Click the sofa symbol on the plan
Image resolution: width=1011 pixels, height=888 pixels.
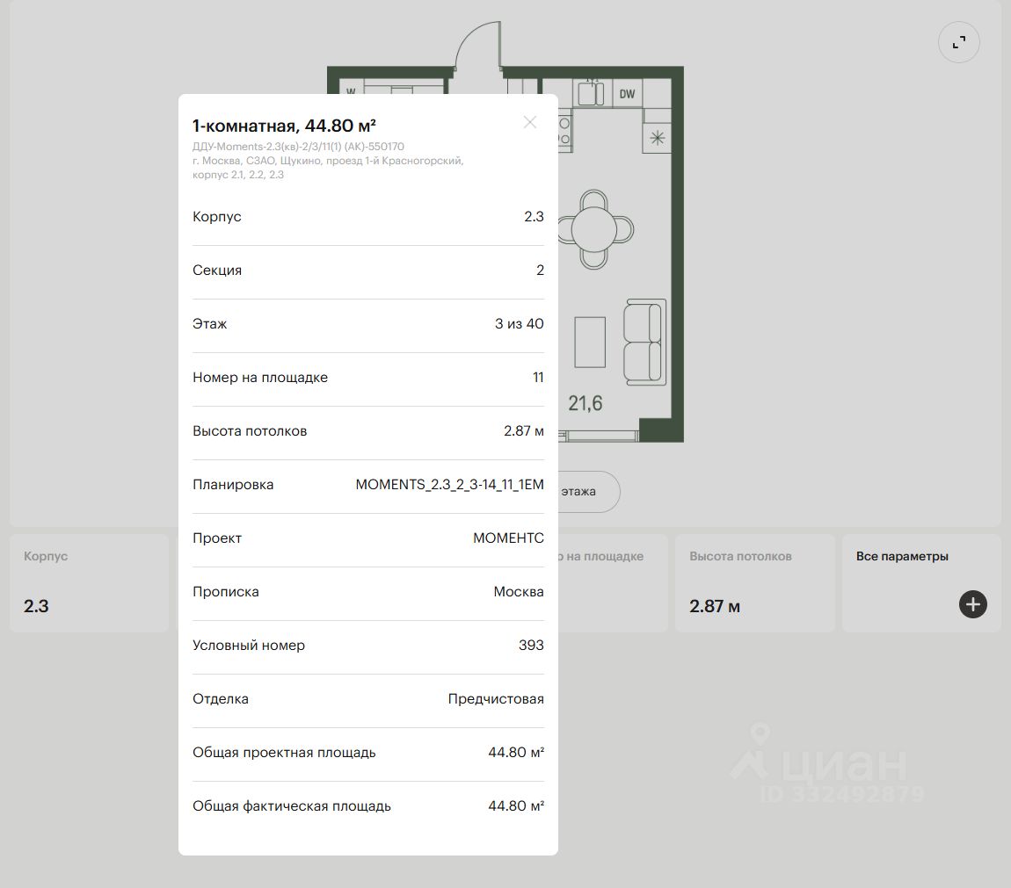(x=644, y=342)
